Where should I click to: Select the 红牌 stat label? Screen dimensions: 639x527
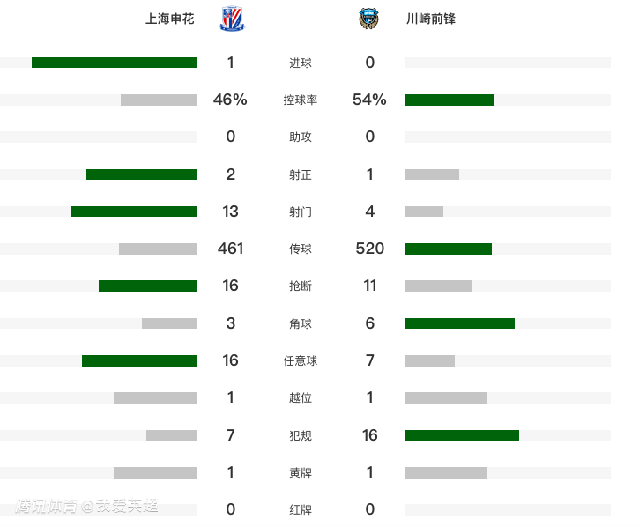tap(301, 509)
